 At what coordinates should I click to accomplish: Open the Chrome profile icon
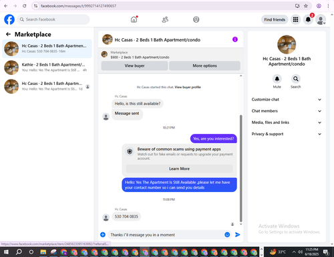click(319, 6)
